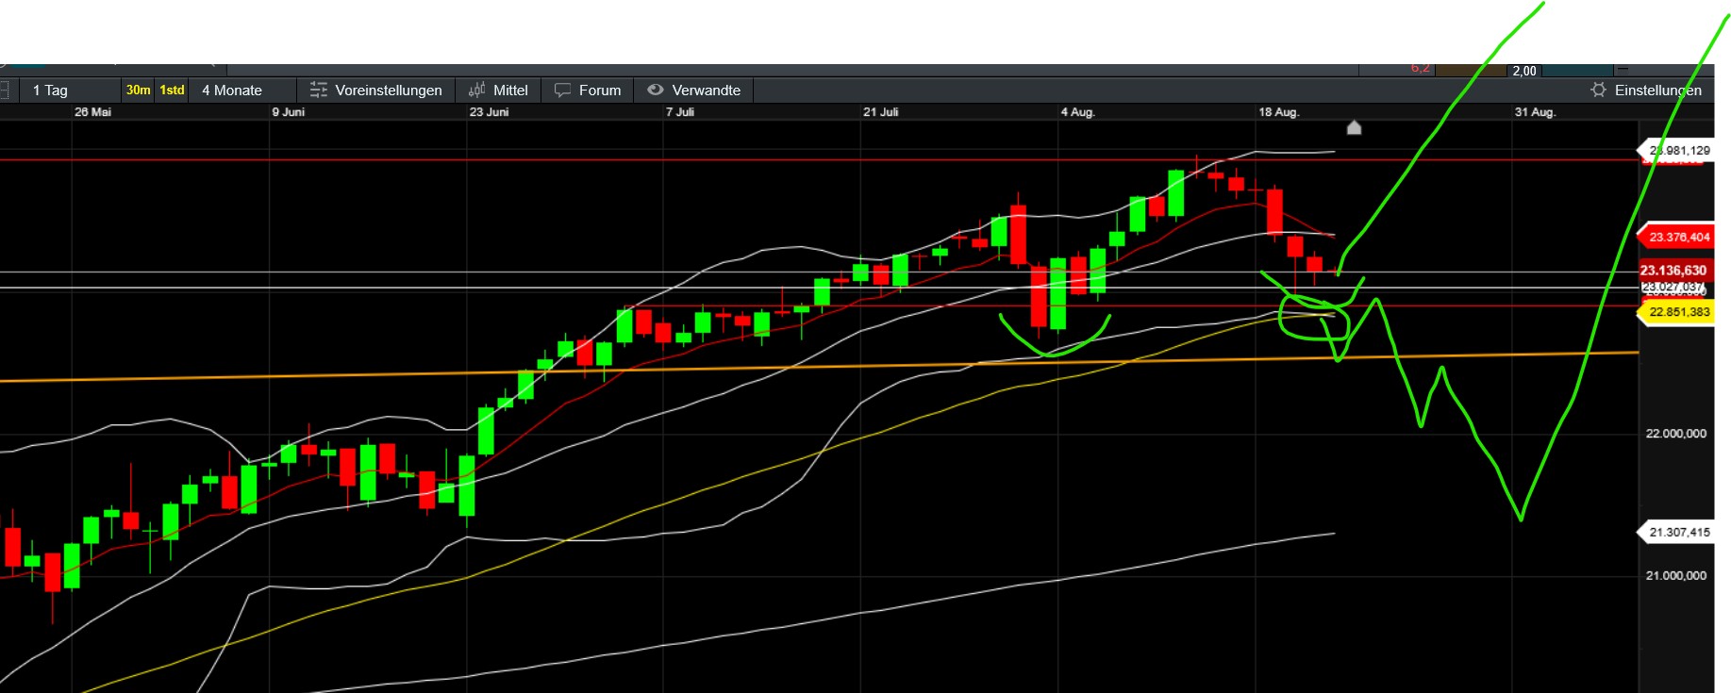The image size is (1731, 693).
Task: Open the 1 Tag interval dropdown
Action: point(50,91)
